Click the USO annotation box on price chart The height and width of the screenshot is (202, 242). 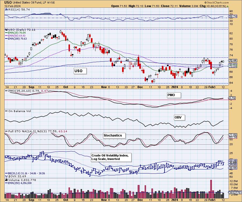(x=80, y=71)
